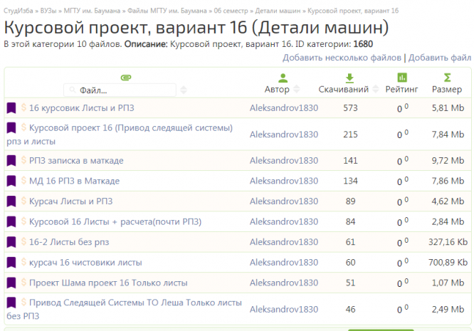
Task: Open file РПЗ записка в маткаде
Action: (76, 160)
